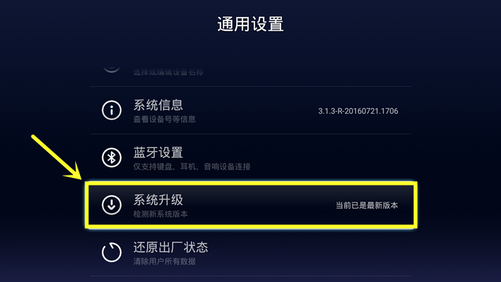Select 系统升级 menu entry
This screenshot has height=282, width=501.
click(x=250, y=205)
